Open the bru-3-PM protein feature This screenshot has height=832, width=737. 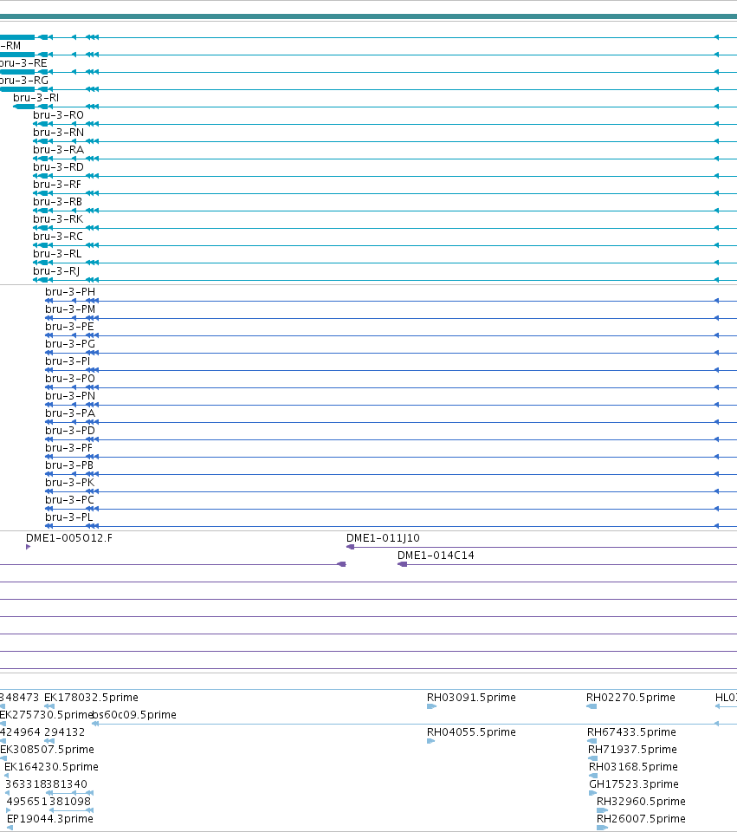(x=70, y=309)
